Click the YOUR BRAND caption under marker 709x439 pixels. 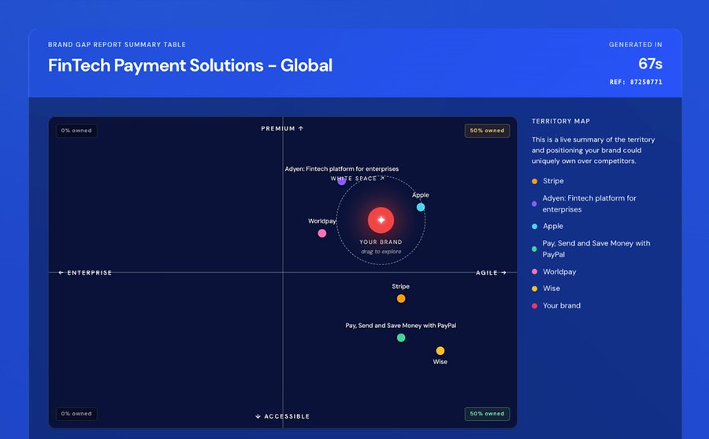(380, 242)
